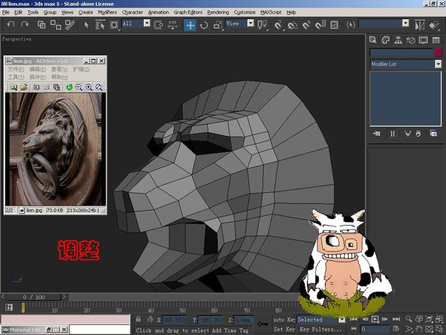Activate the Select and Move tool

(x=190, y=25)
